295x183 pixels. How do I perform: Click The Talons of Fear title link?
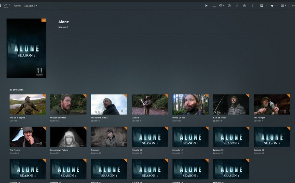click(x=99, y=118)
